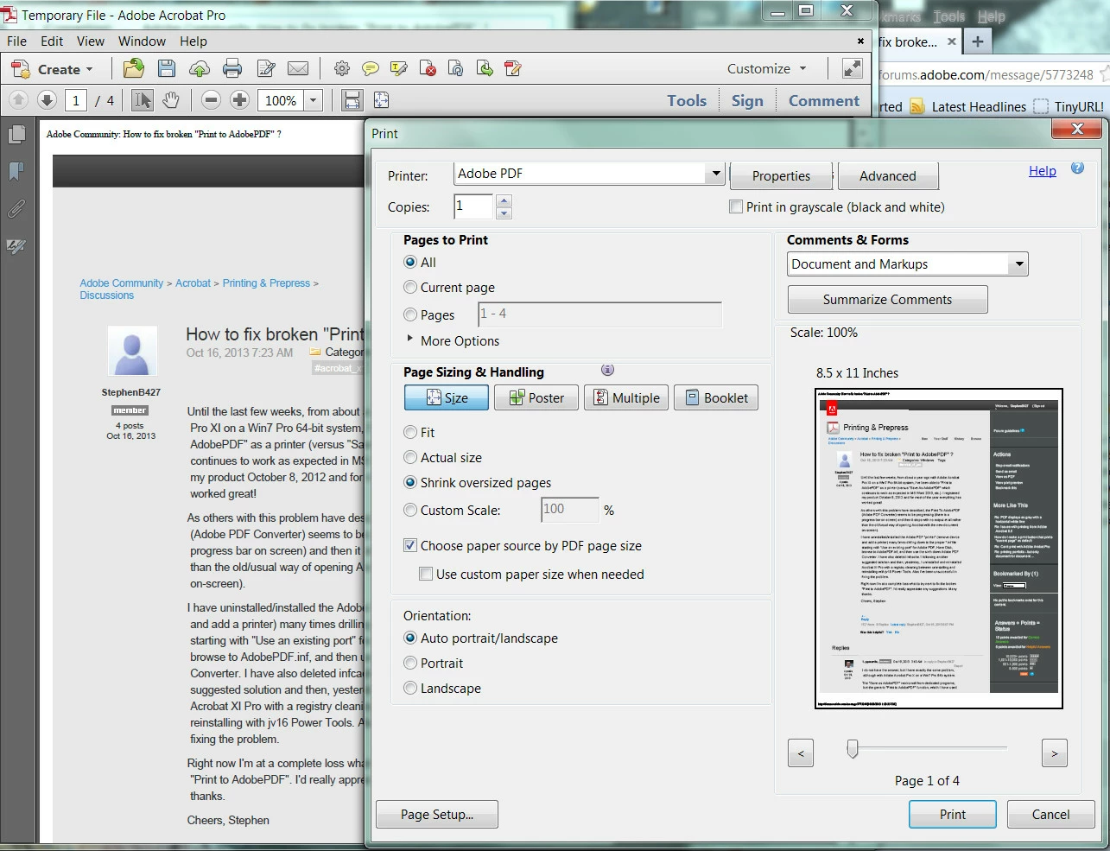Open the Create dropdown menu
This screenshot has width=1110, height=851.
52,69
